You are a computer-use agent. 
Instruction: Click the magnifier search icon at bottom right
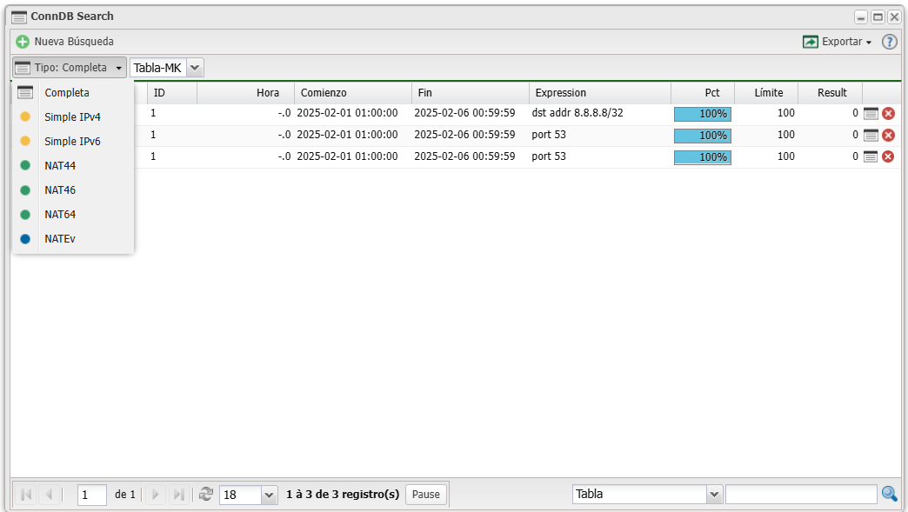tap(889, 494)
